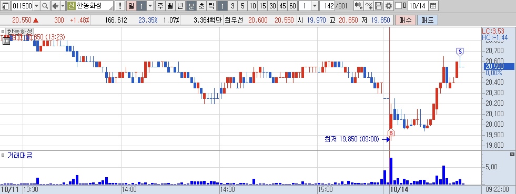The height and width of the screenshot is (194, 516).
Task: Click the exclamation mark info icon
Action: pyautogui.click(x=120, y=6)
